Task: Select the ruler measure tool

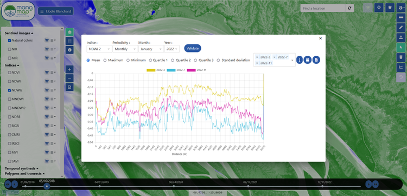Action: point(401,18)
